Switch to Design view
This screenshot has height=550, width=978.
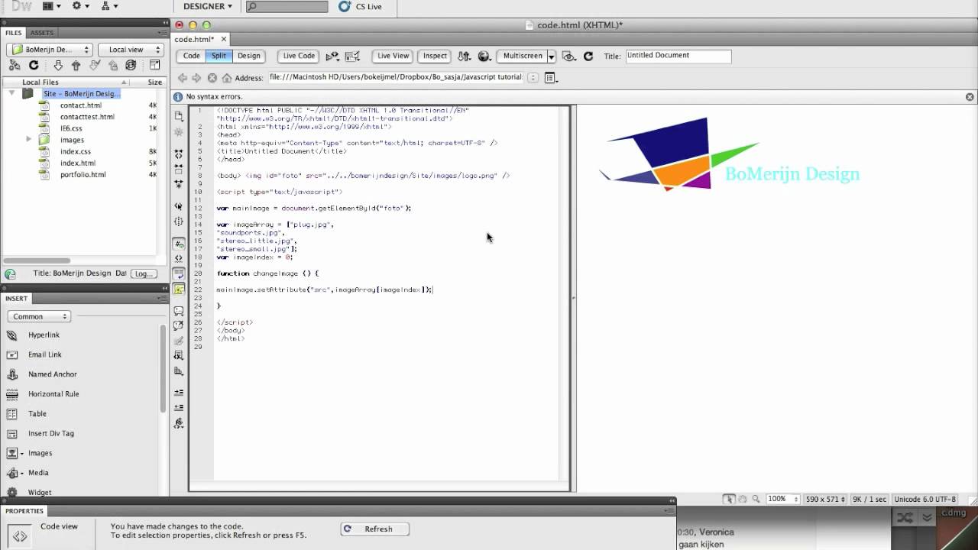click(249, 56)
